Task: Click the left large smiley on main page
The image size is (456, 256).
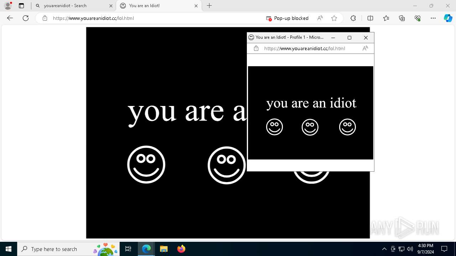Action: (x=146, y=165)
